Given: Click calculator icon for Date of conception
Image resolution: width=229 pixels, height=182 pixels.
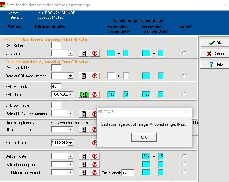Looking at the screenshot, I should click(84, 165).
